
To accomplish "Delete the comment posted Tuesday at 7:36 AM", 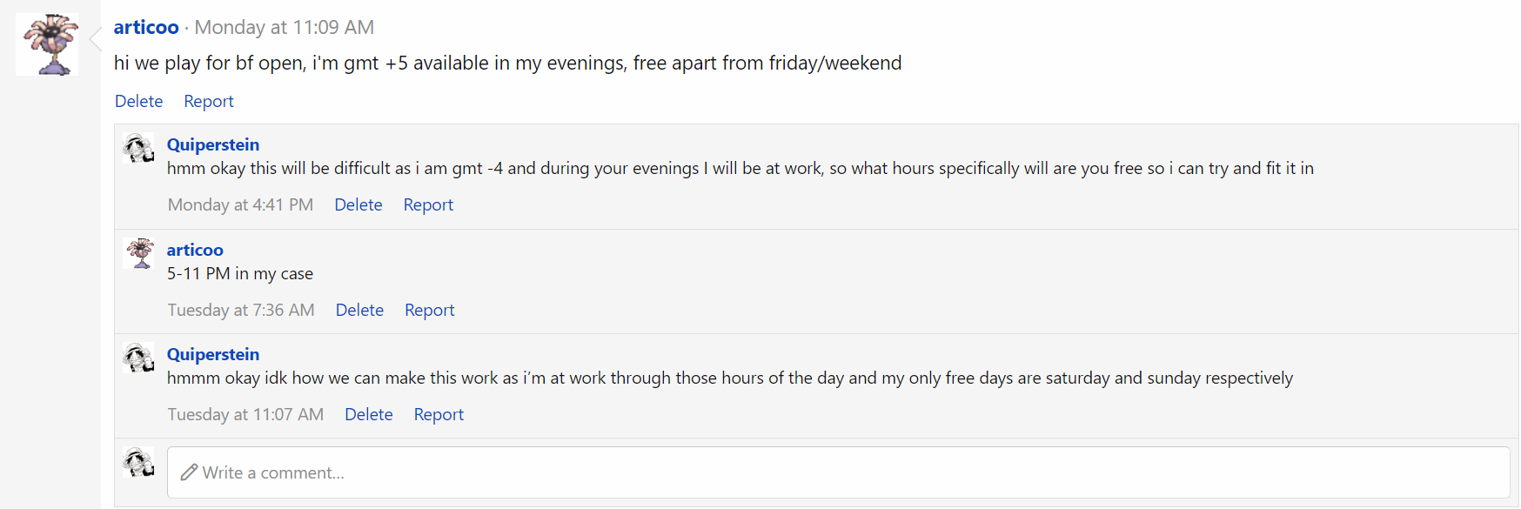I will click(359, 310).
